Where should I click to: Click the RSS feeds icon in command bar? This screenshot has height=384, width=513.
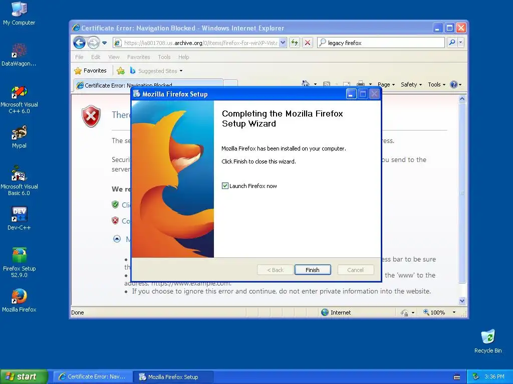[x=326, y=84]
